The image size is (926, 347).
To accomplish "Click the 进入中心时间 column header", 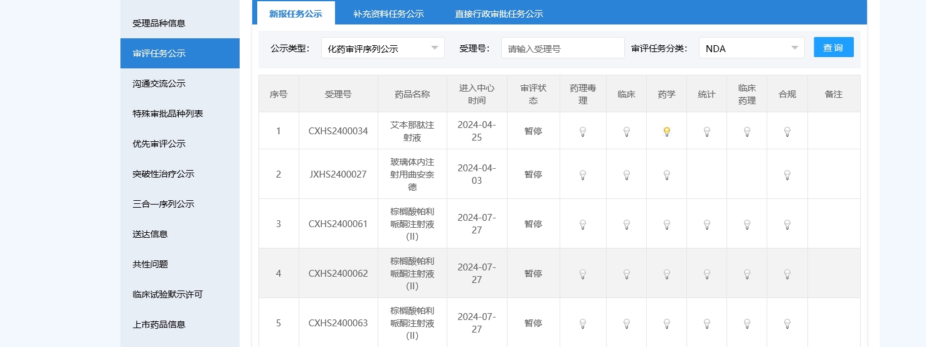I will 477,94.
